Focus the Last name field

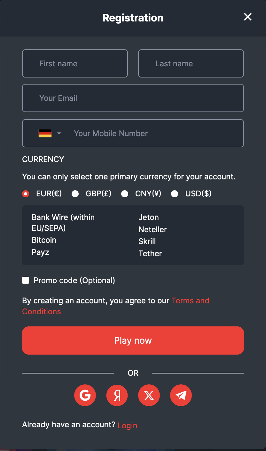(x=191, y=63)
